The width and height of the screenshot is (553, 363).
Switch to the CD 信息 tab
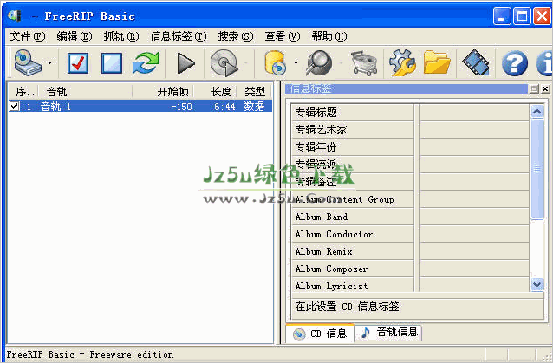pyautogui.click(x=320, y=333)
